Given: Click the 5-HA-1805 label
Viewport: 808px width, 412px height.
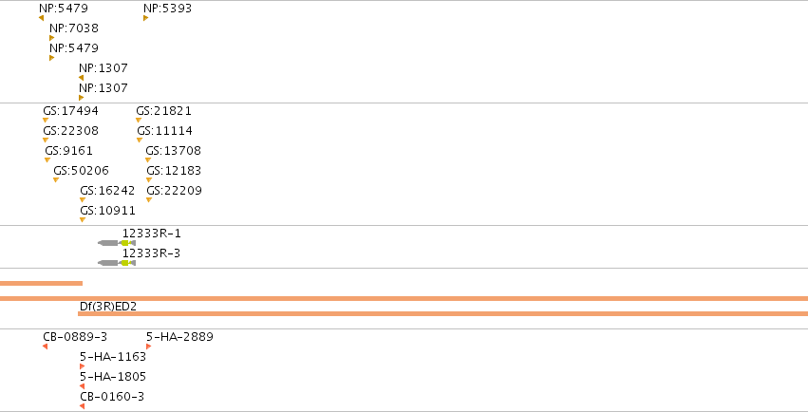Looking at the screenshot, I should tap(113, 377).
